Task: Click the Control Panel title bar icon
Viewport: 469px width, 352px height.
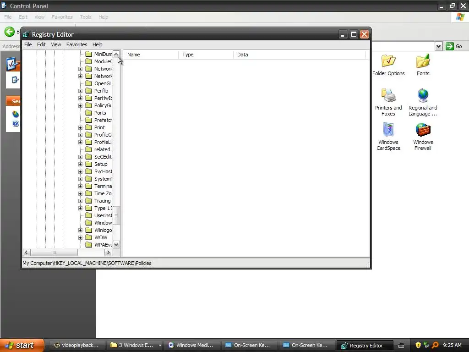Action: pyautogui.click(x=4, y=5)
